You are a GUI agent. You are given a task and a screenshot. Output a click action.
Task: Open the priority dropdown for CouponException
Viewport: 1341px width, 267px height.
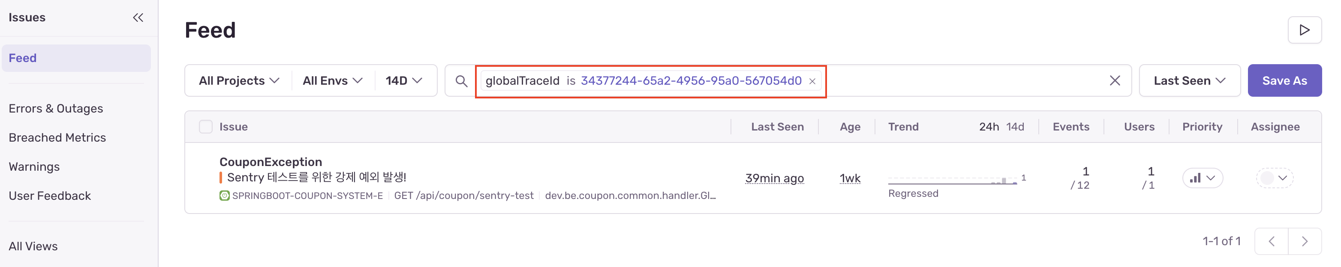tap(1202, 178)
